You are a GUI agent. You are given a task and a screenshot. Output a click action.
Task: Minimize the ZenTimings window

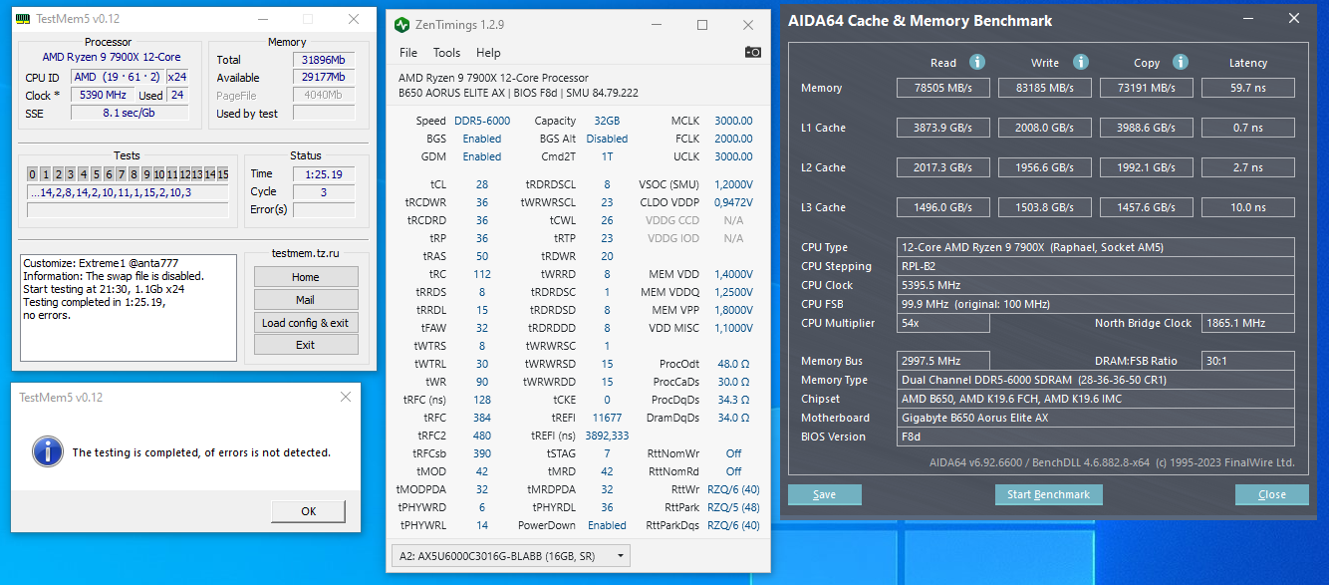click(657, 25)
